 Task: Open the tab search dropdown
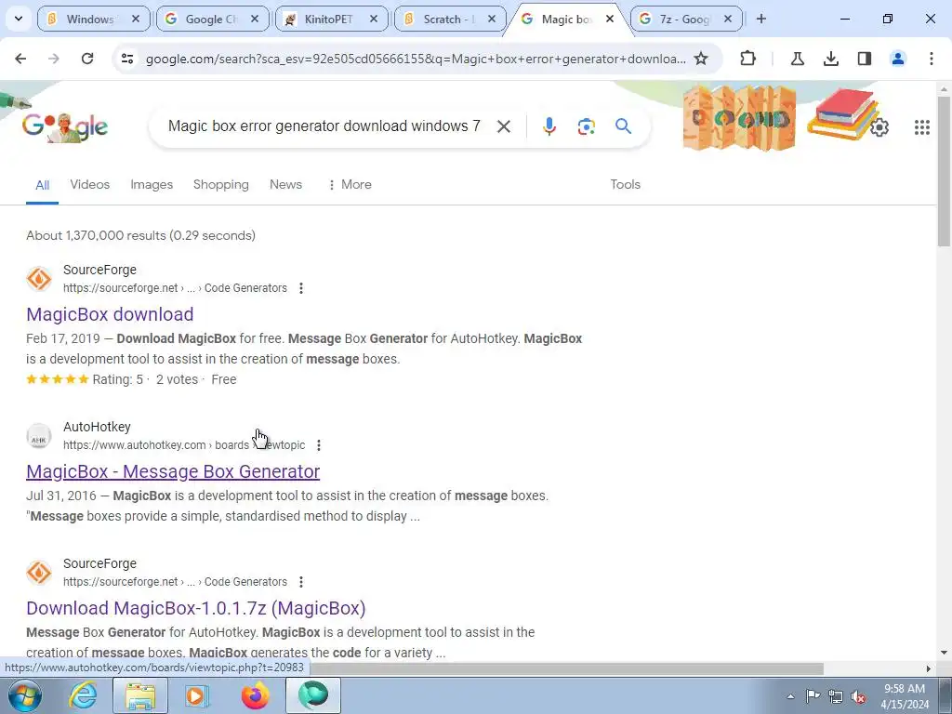[x=19, y=19]
